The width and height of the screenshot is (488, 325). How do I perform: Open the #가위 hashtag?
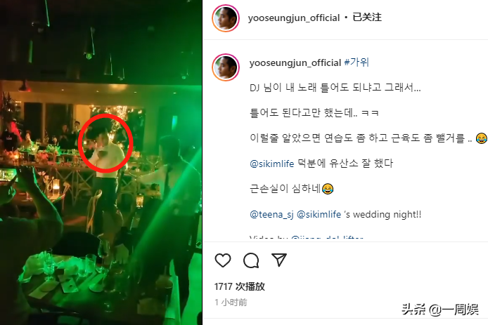pos(357,62)
